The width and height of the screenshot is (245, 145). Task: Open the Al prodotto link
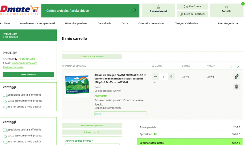coord(101,96)
